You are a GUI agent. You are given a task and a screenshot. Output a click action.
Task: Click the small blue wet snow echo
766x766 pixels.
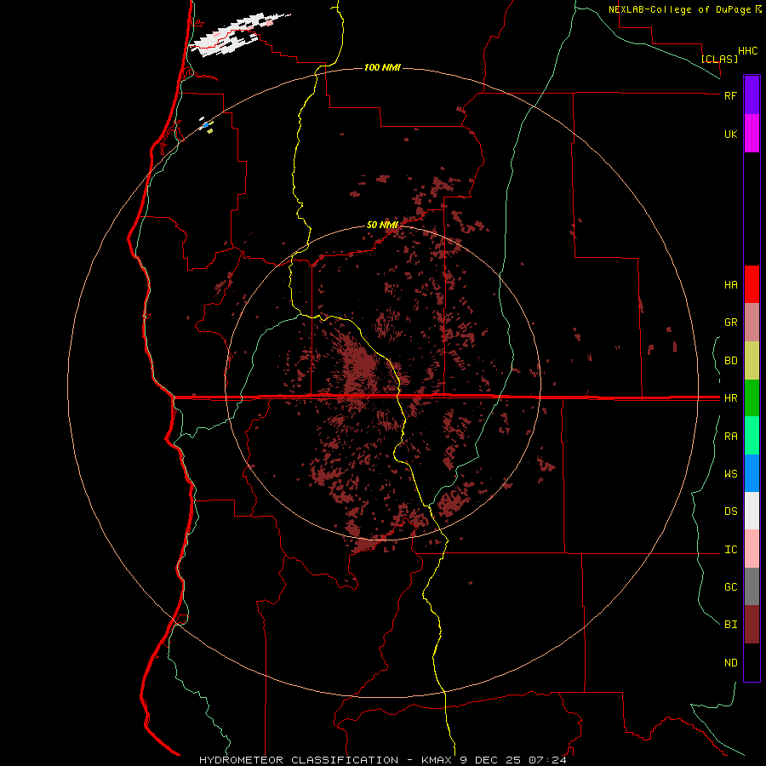(206, 125)
